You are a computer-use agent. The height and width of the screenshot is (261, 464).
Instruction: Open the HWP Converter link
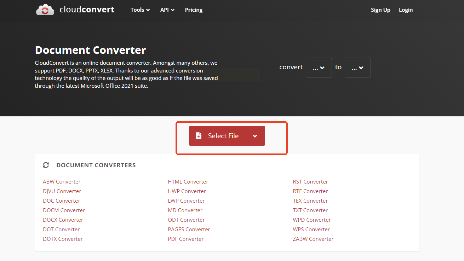click(187, 191)
